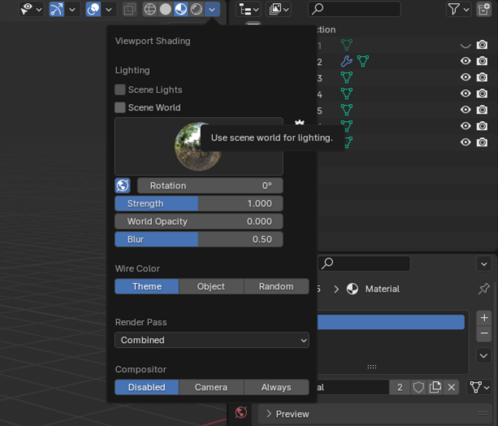Switch to Wireframe shading mode
The image size is (498, 426).
click(x=150, y=9)
